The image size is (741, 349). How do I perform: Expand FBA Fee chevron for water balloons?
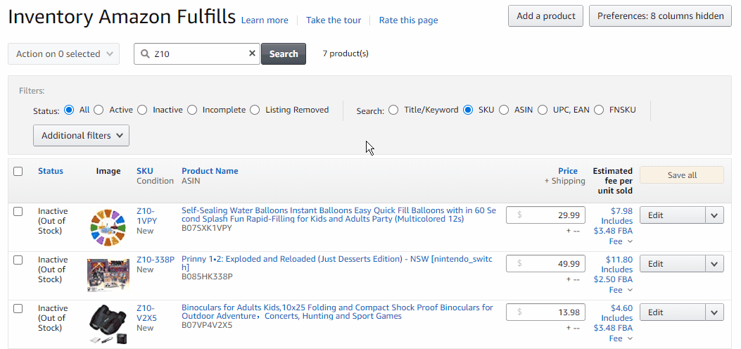coord(630,241)
